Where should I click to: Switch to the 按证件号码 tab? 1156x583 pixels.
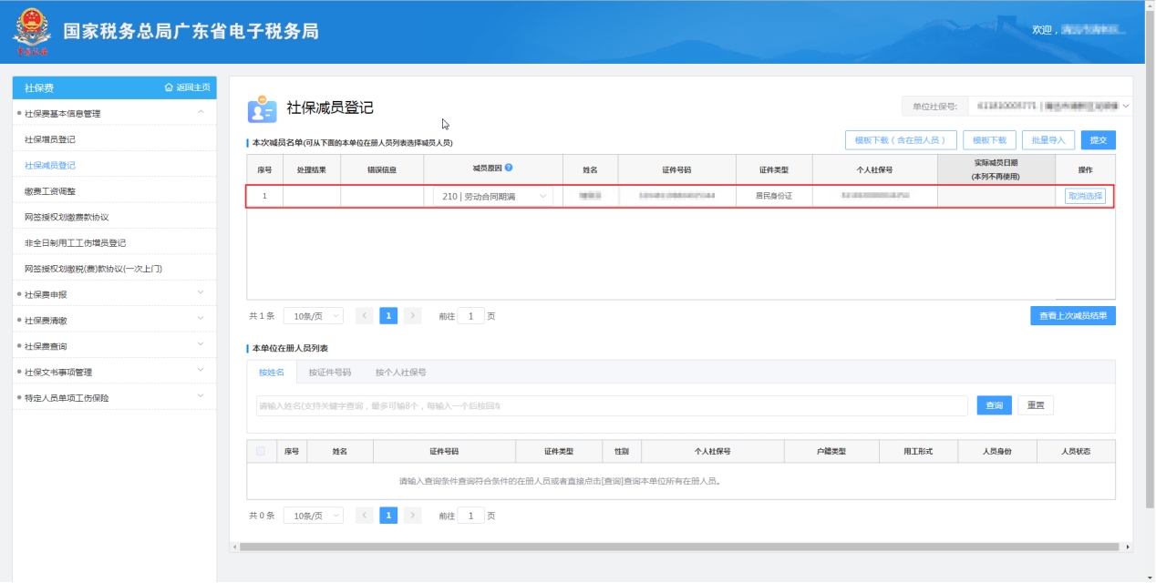[329, 373]
